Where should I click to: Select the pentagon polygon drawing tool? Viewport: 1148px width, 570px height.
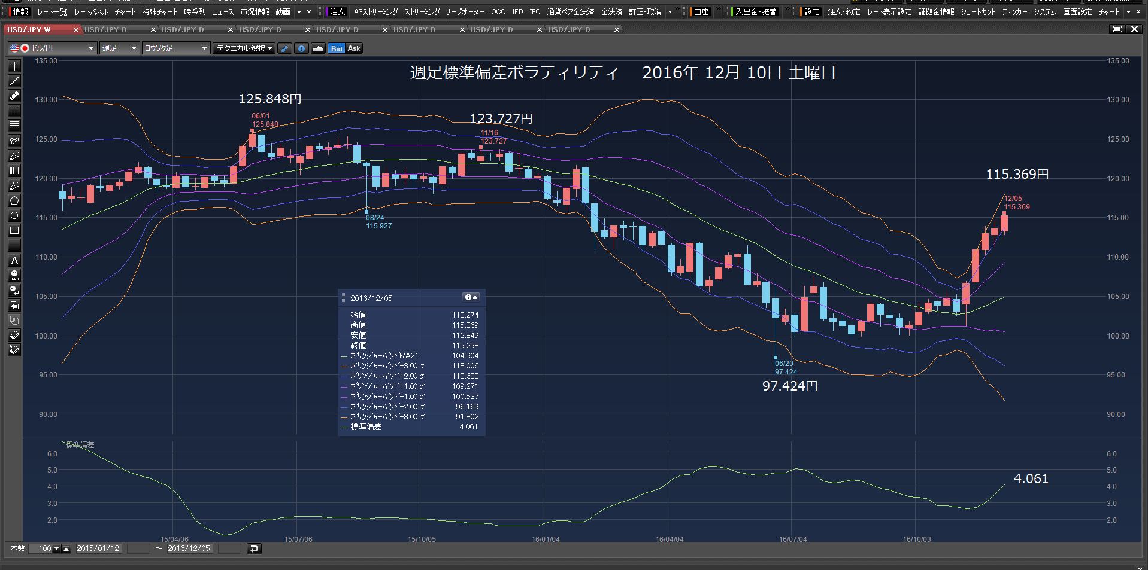[14, 200]
